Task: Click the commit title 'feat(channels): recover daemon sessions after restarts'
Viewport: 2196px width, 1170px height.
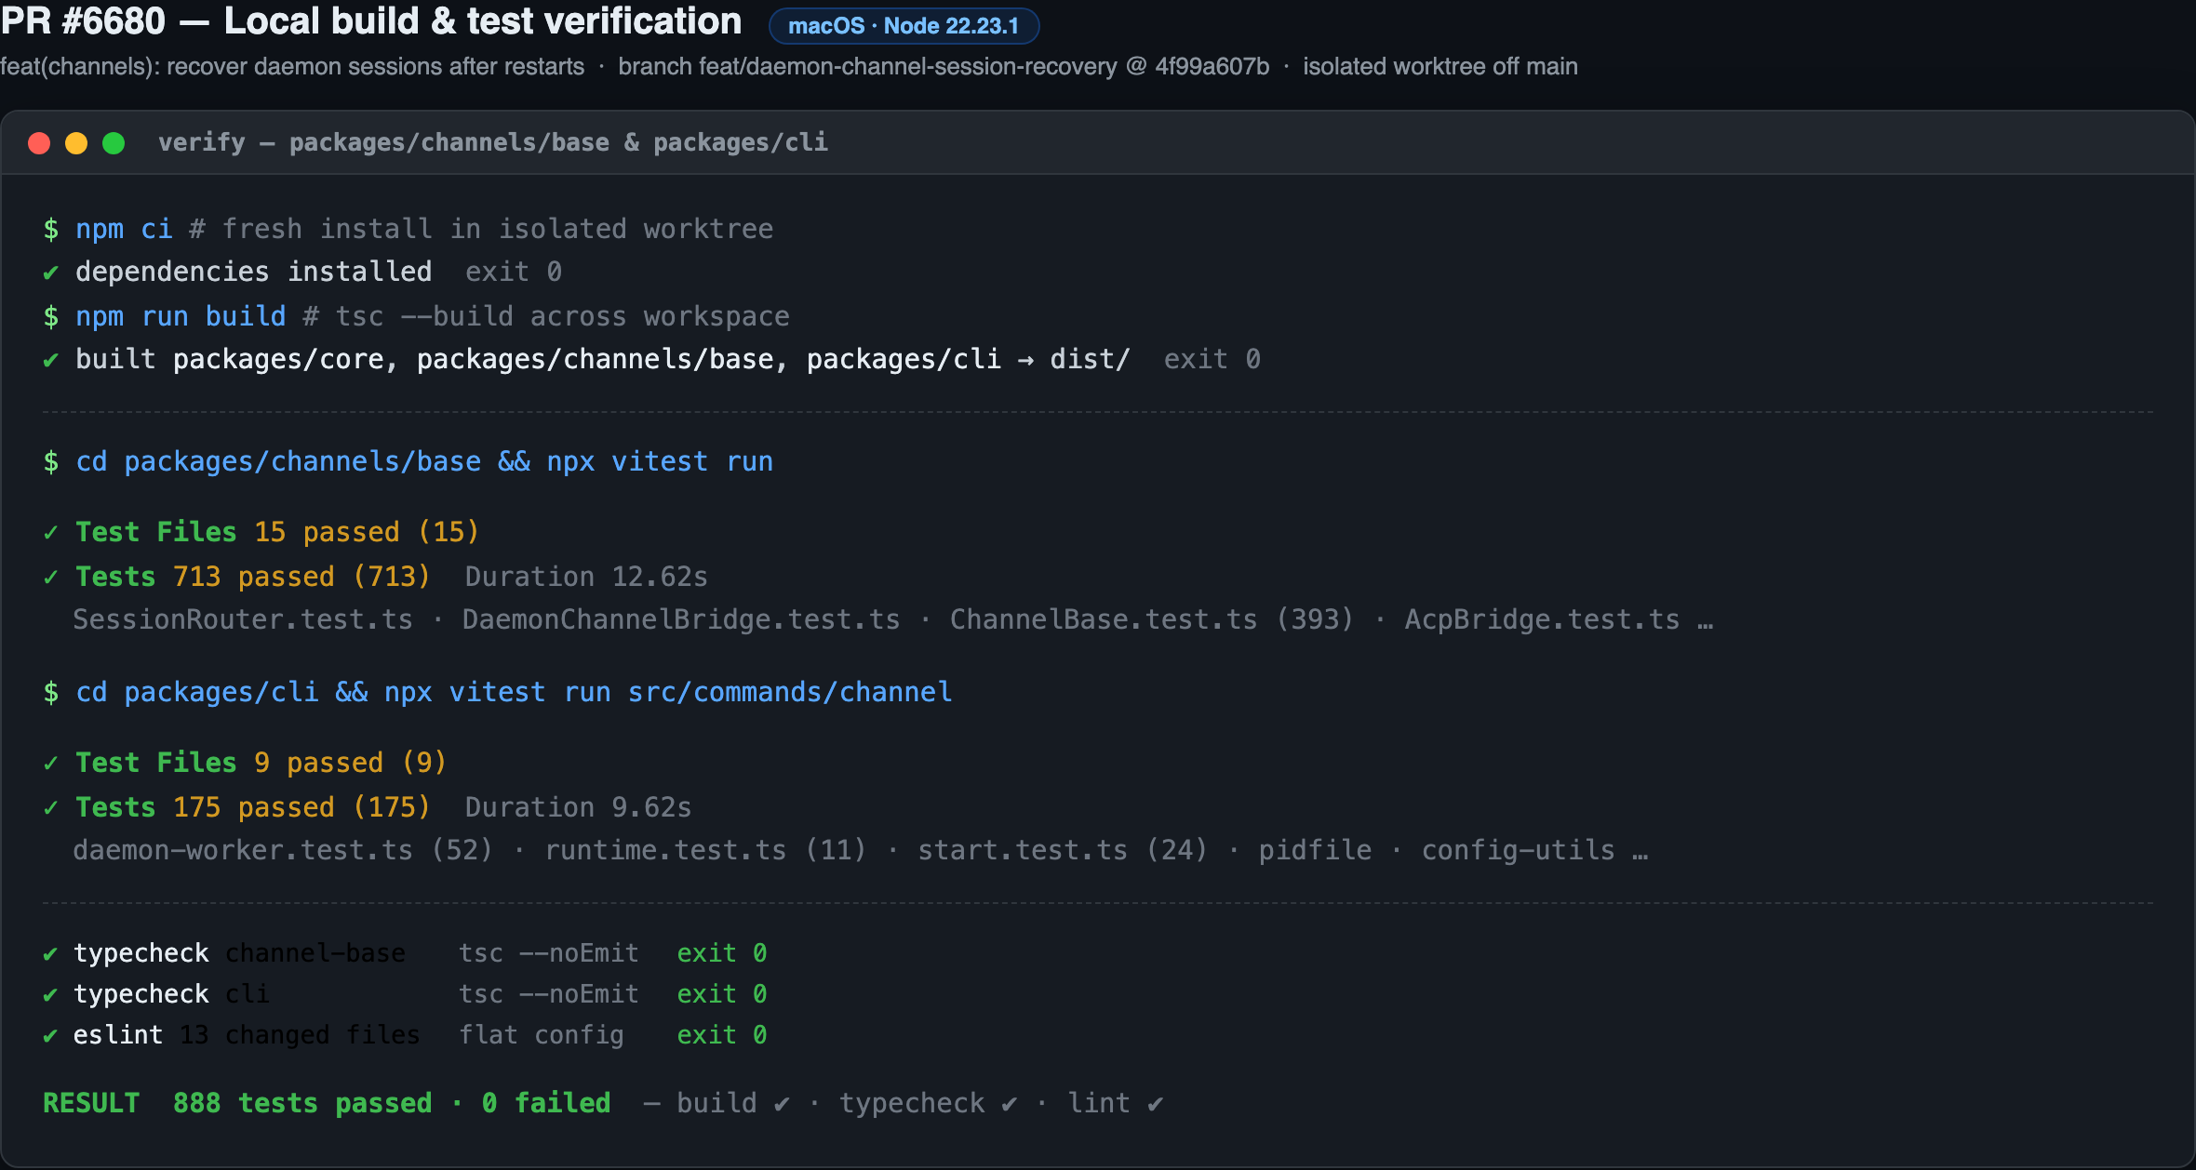Action: [x=292, y=66]
